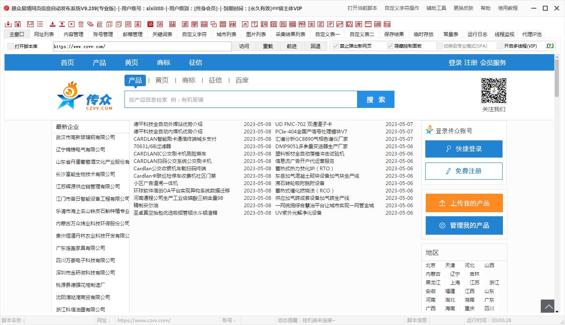Click the 访问 button
Screen dimensions: 565x325
pos(244,46)
